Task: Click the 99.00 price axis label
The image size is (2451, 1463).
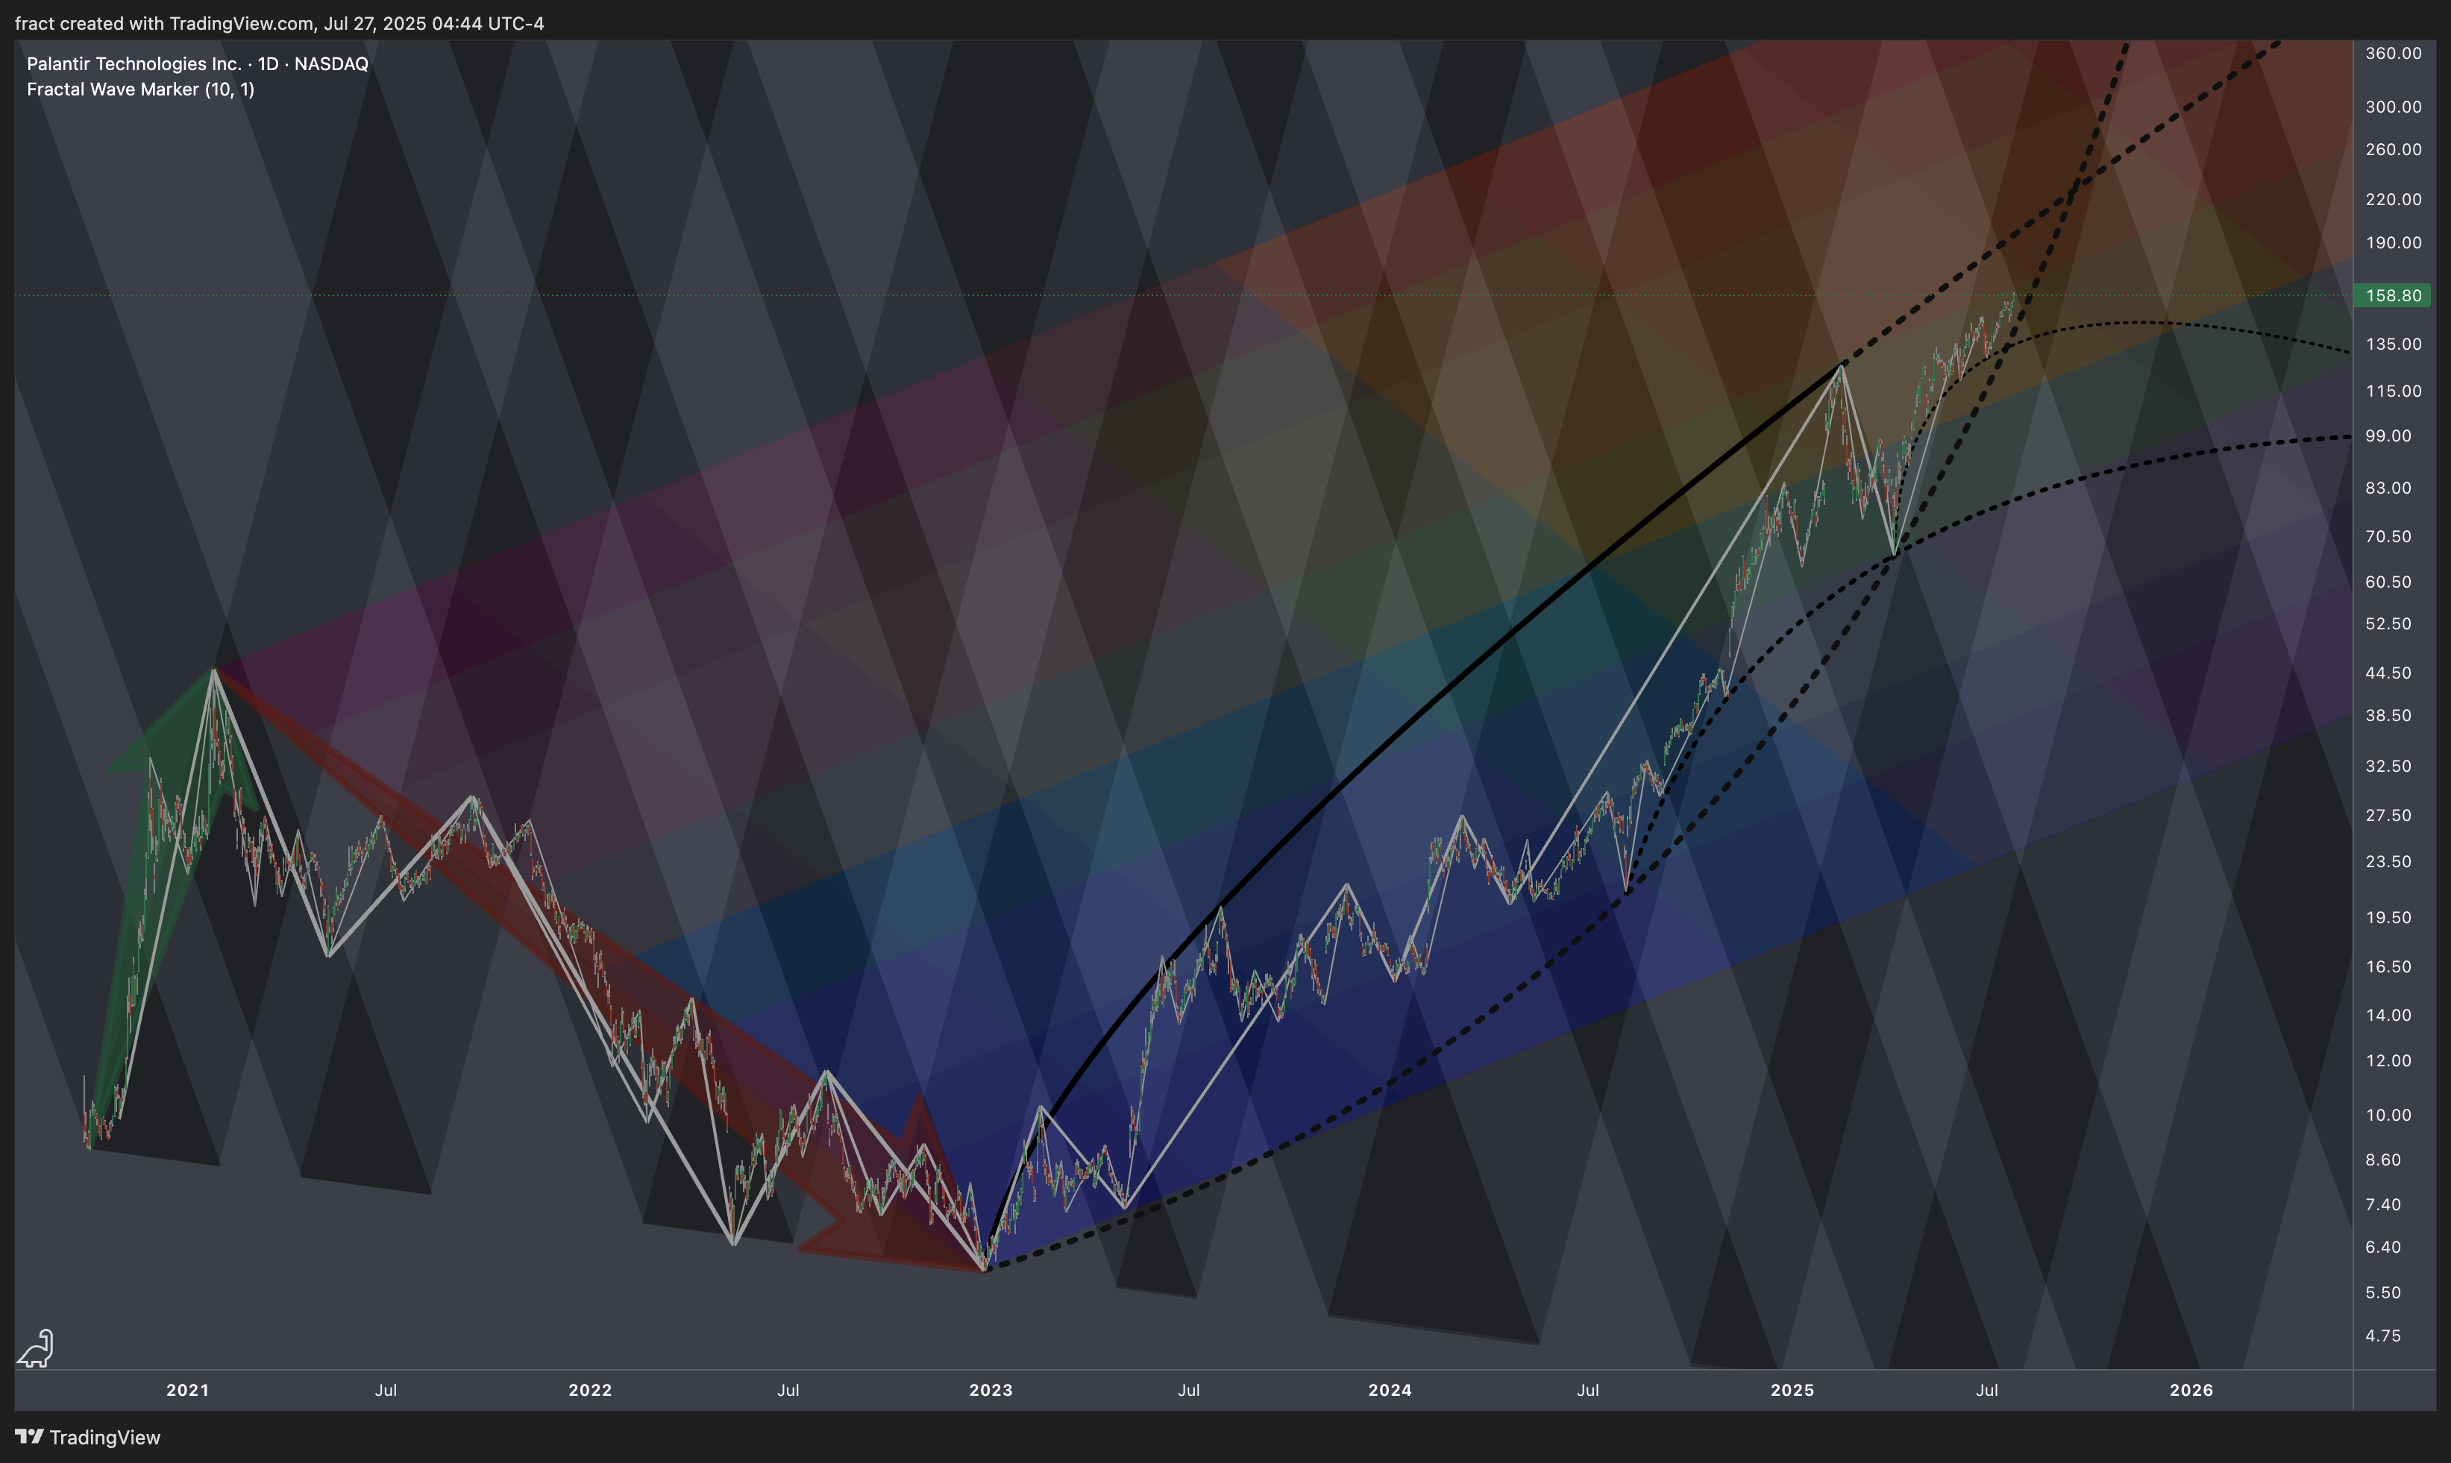Action: (2388, 435)
